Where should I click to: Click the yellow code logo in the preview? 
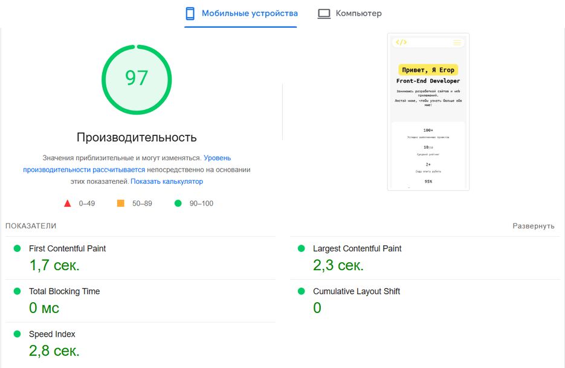401,42
